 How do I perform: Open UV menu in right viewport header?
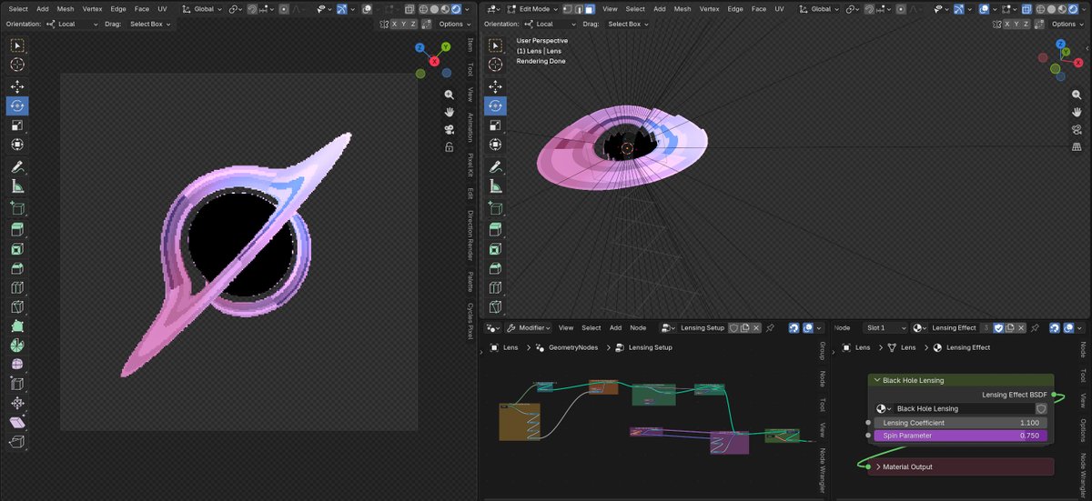779,9
